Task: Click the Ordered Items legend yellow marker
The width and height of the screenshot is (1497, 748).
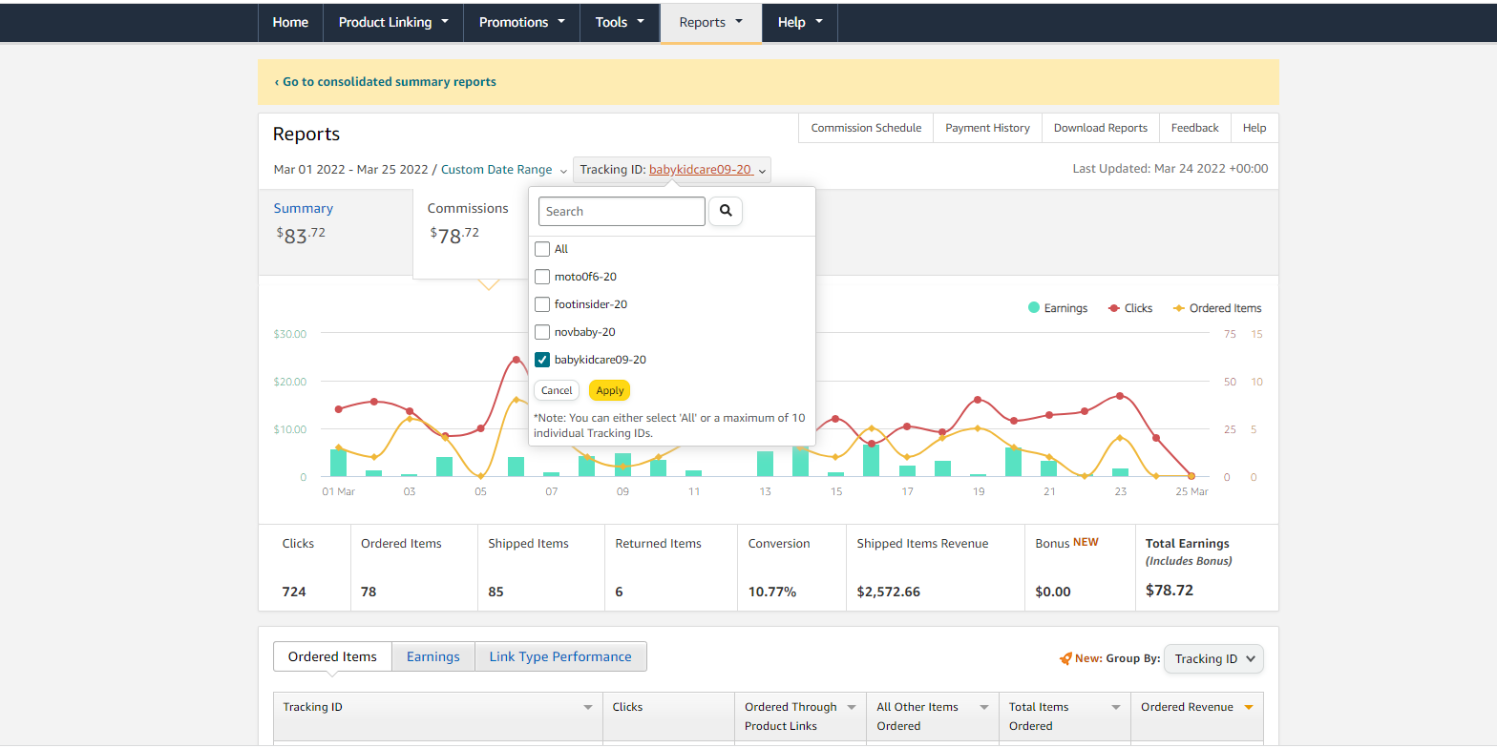Action: pos(1178,308)
